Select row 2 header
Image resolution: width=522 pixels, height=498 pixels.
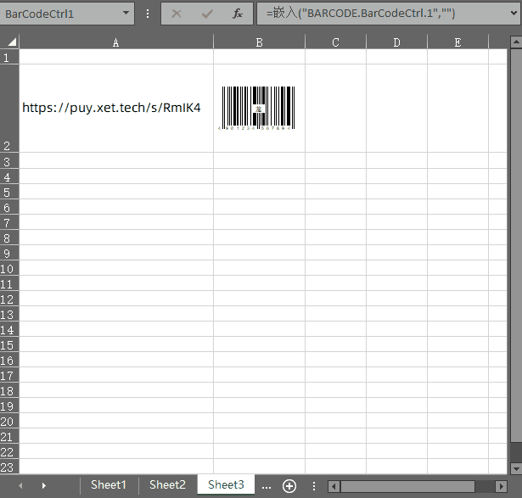tap(9, 109)
